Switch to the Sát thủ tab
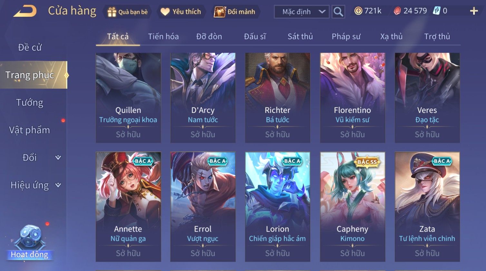 [x=300, y=37]
